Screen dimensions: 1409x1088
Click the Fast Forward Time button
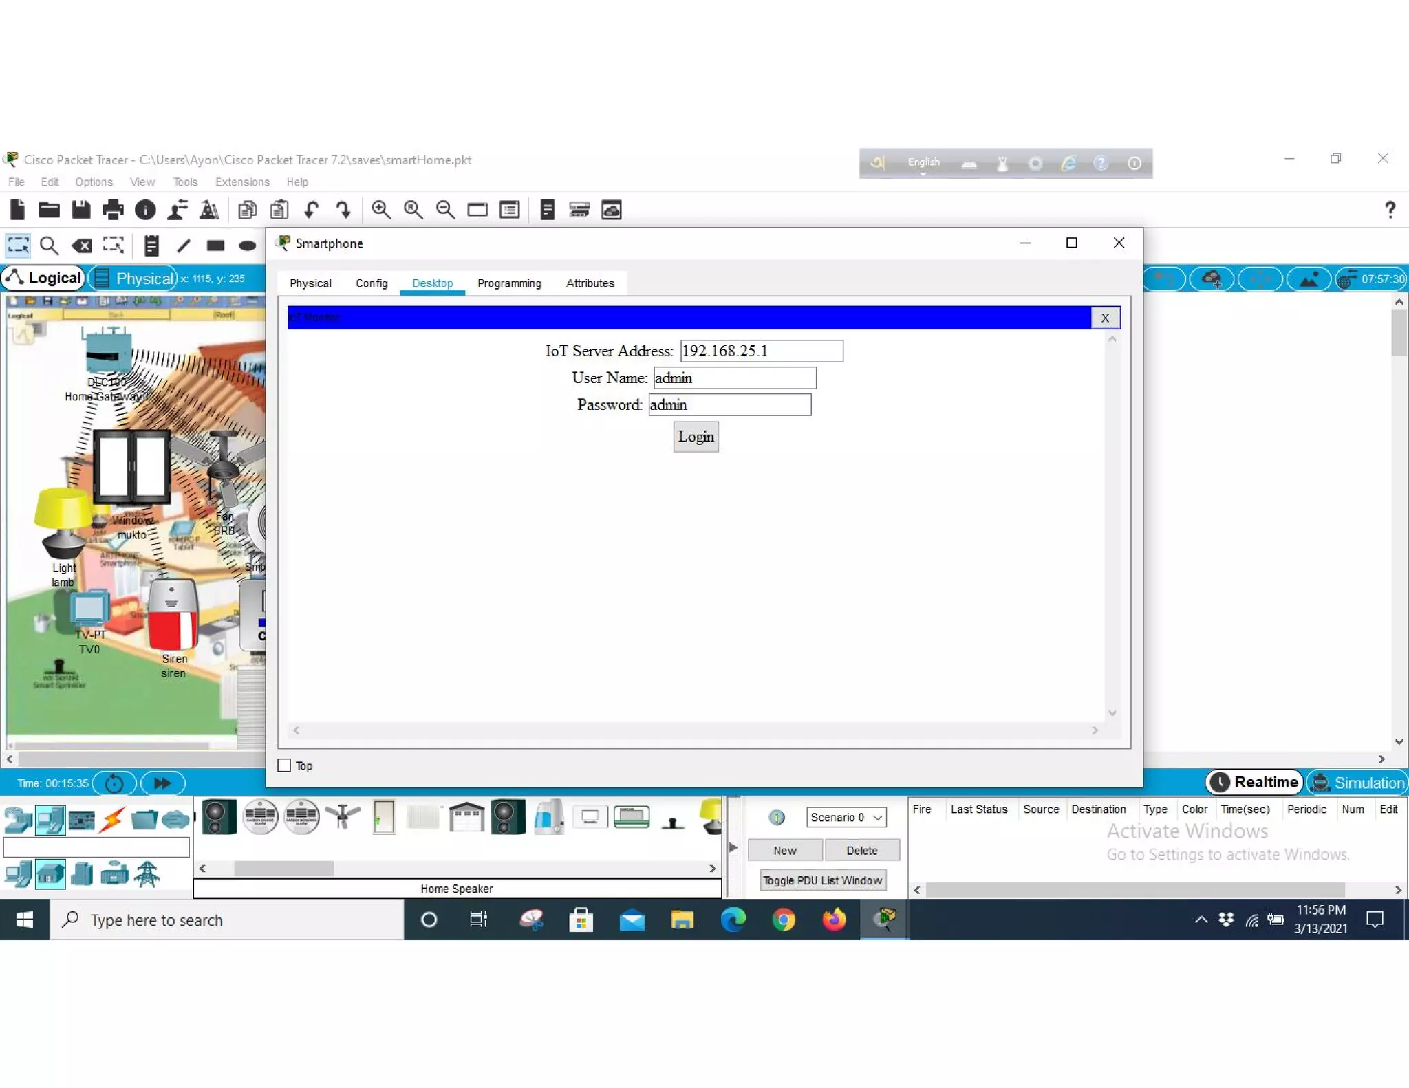[162, 783]
